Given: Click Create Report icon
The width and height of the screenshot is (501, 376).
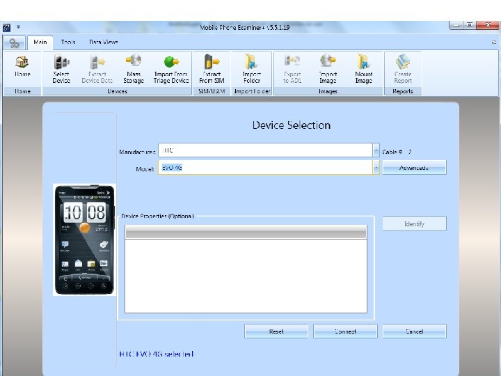Looking at the screenshot, I should (403, 69).
